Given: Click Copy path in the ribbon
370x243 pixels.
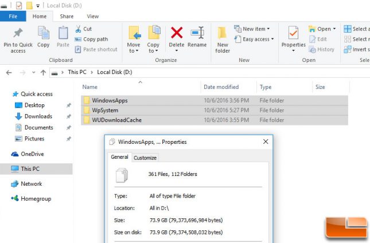Looking at the screenshot, I should pyautogui.click(x=91, y=39).
